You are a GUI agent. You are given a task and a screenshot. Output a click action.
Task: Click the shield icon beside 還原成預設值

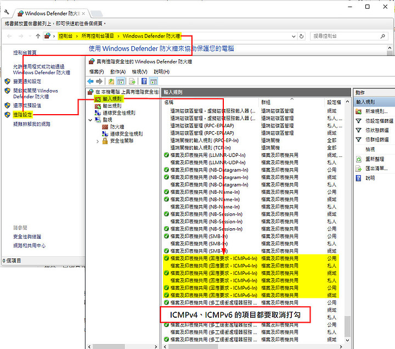(8, 105)
